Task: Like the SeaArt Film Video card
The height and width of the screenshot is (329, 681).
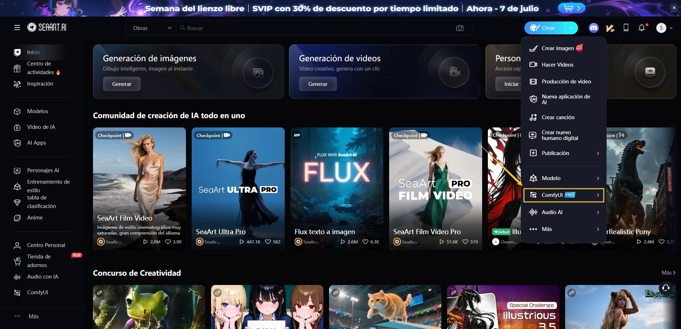Action: click(168, 242)
